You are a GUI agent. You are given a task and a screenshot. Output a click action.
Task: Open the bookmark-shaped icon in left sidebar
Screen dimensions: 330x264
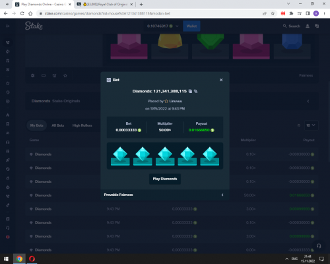8,124
